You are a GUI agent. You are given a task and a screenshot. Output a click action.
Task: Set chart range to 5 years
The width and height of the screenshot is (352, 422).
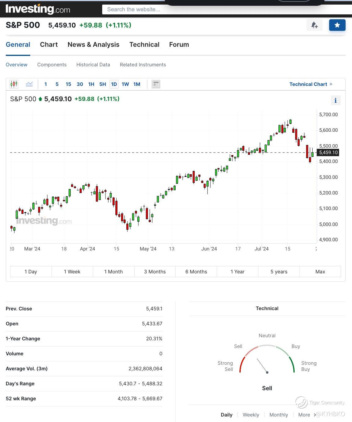(x=279, y=272)
